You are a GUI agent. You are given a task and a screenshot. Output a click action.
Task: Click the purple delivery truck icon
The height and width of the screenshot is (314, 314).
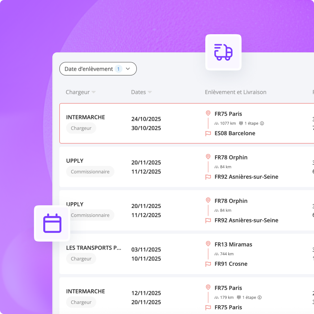click(223, 52)
